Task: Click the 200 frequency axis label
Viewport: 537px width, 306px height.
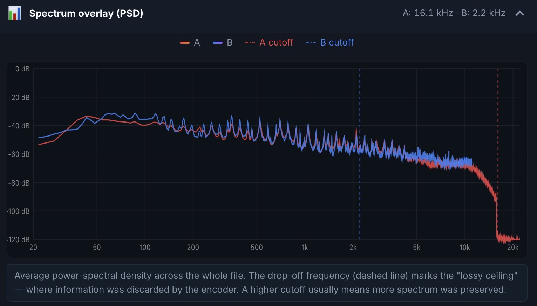Action: pos(193,248)
